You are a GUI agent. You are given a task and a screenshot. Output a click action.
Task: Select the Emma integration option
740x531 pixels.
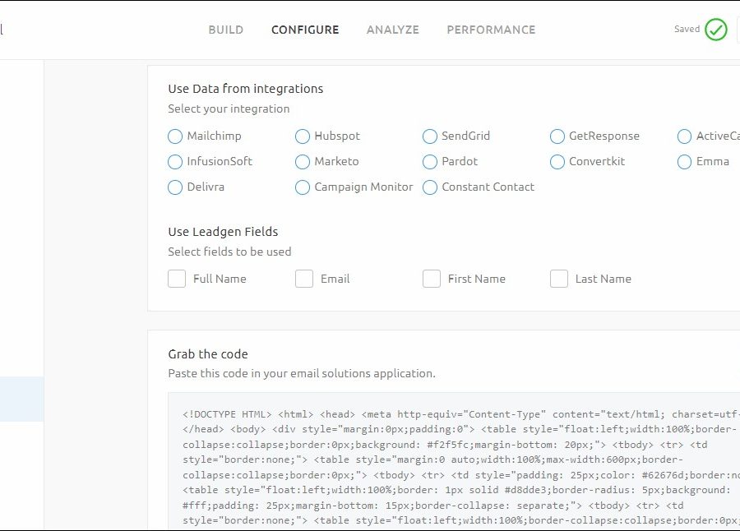(x=685, y=162)
